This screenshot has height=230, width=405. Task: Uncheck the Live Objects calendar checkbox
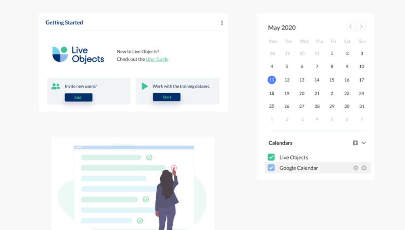coord(271,157)
